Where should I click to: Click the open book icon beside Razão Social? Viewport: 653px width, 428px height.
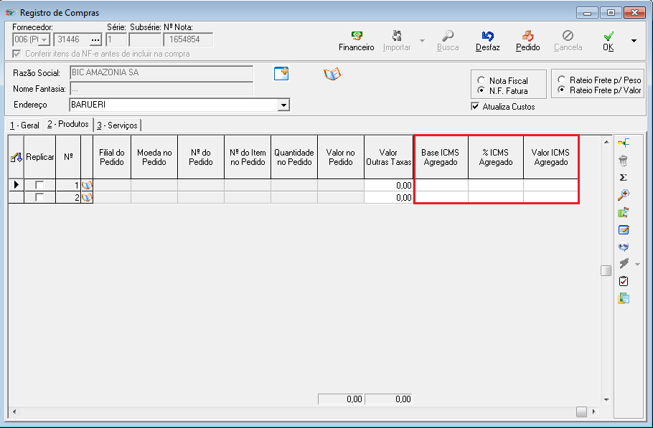(x=332, y=74)
